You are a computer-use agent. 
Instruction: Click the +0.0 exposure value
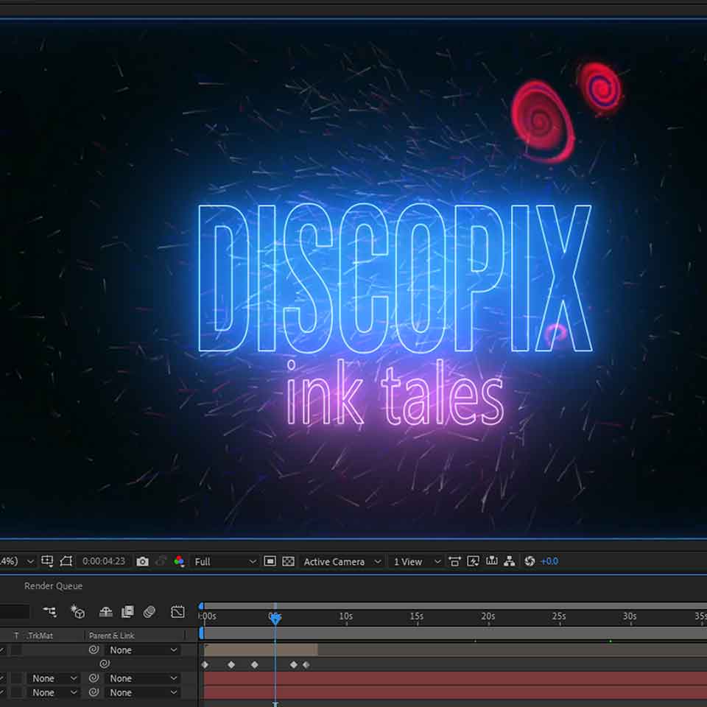[x=549, y=561]
